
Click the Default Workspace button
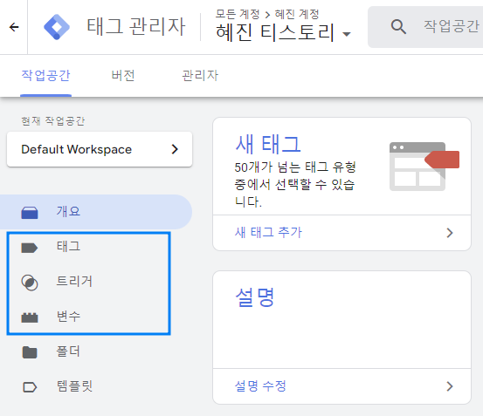coord(100,149)
